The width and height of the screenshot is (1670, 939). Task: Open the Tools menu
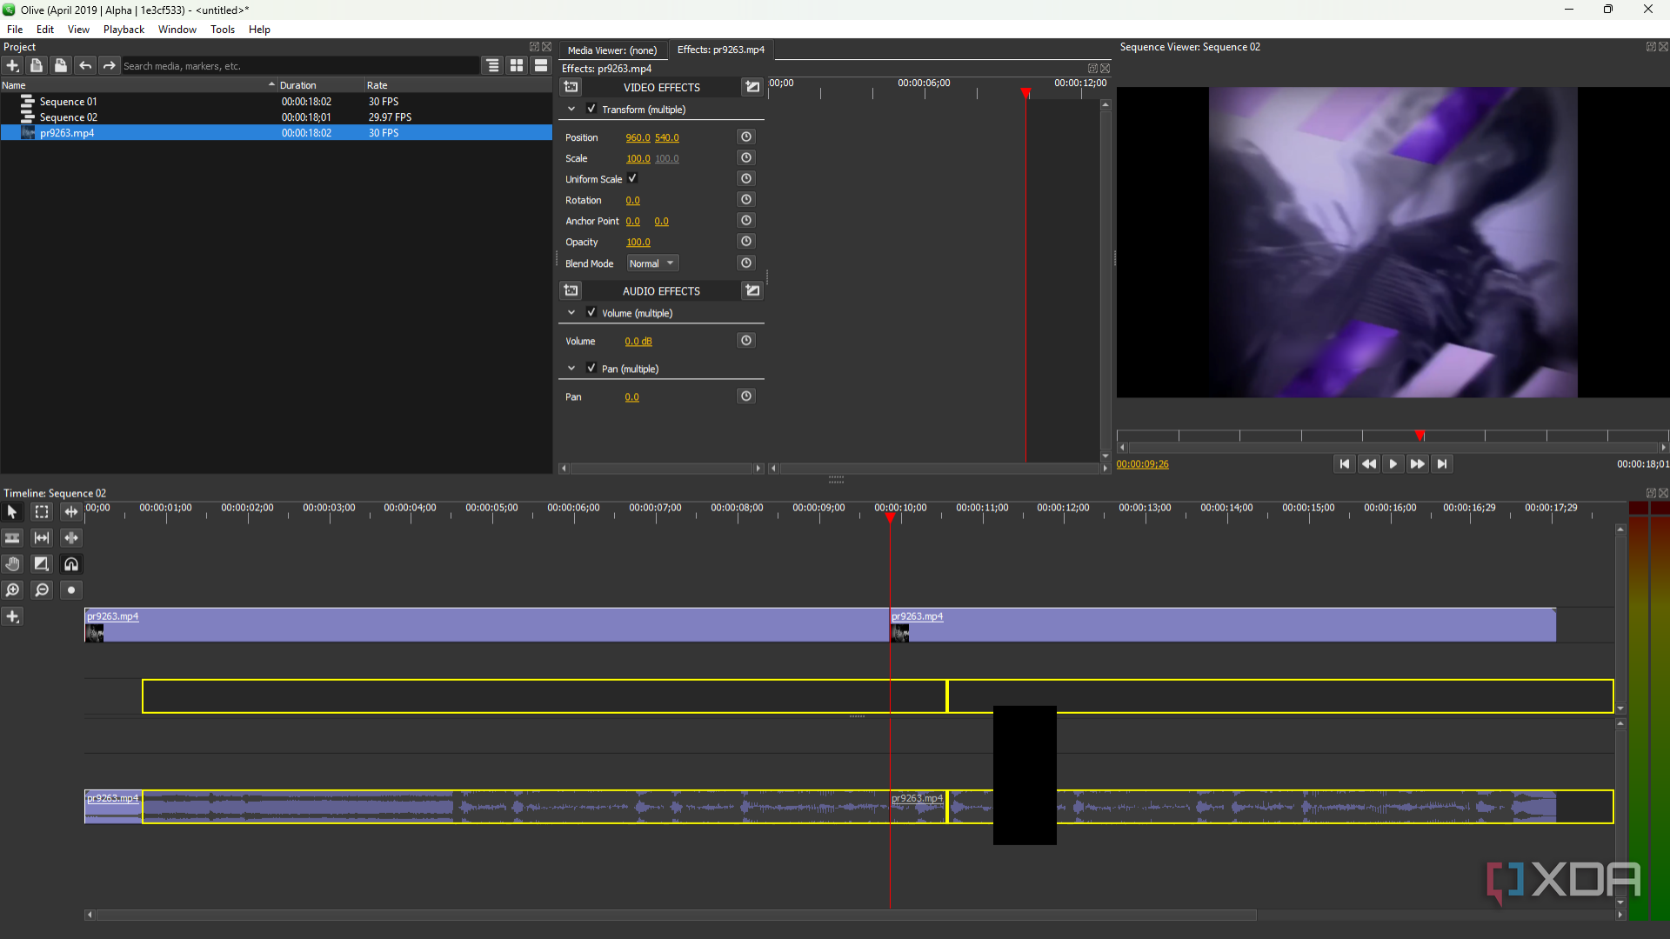tap(223, 30)
